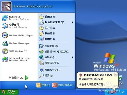This screenshot has width=127, height=95.
Task: Click the Outlook Express subtitle text
Action: [x=18, y=27]
